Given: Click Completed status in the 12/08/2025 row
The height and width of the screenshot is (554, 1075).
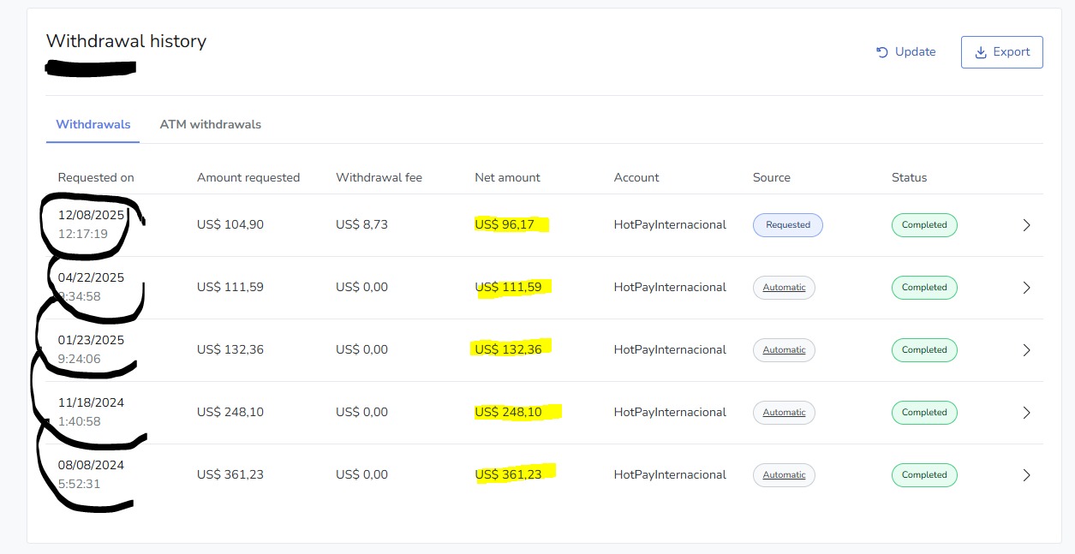Looking at the screenshot, I should tap(924, 225).
